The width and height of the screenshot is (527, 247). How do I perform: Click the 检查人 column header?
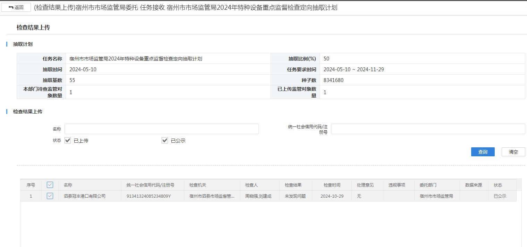click(260, 185)
